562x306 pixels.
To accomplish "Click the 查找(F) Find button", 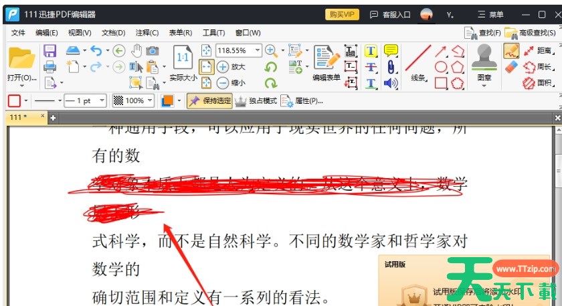I will point(482,33).
